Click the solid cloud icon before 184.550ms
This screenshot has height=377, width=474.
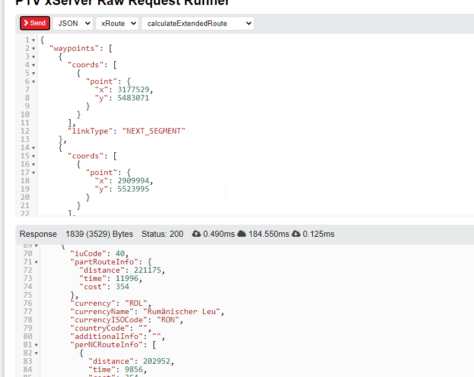tap(241, 234)
